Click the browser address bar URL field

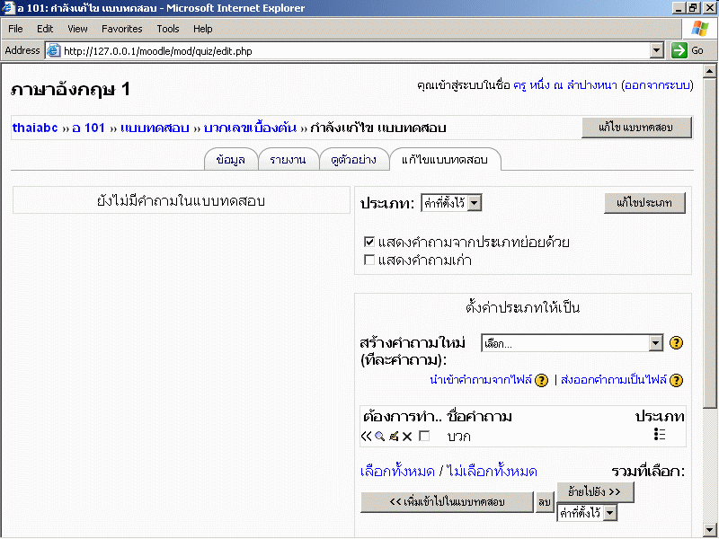(x=351, y=50)
